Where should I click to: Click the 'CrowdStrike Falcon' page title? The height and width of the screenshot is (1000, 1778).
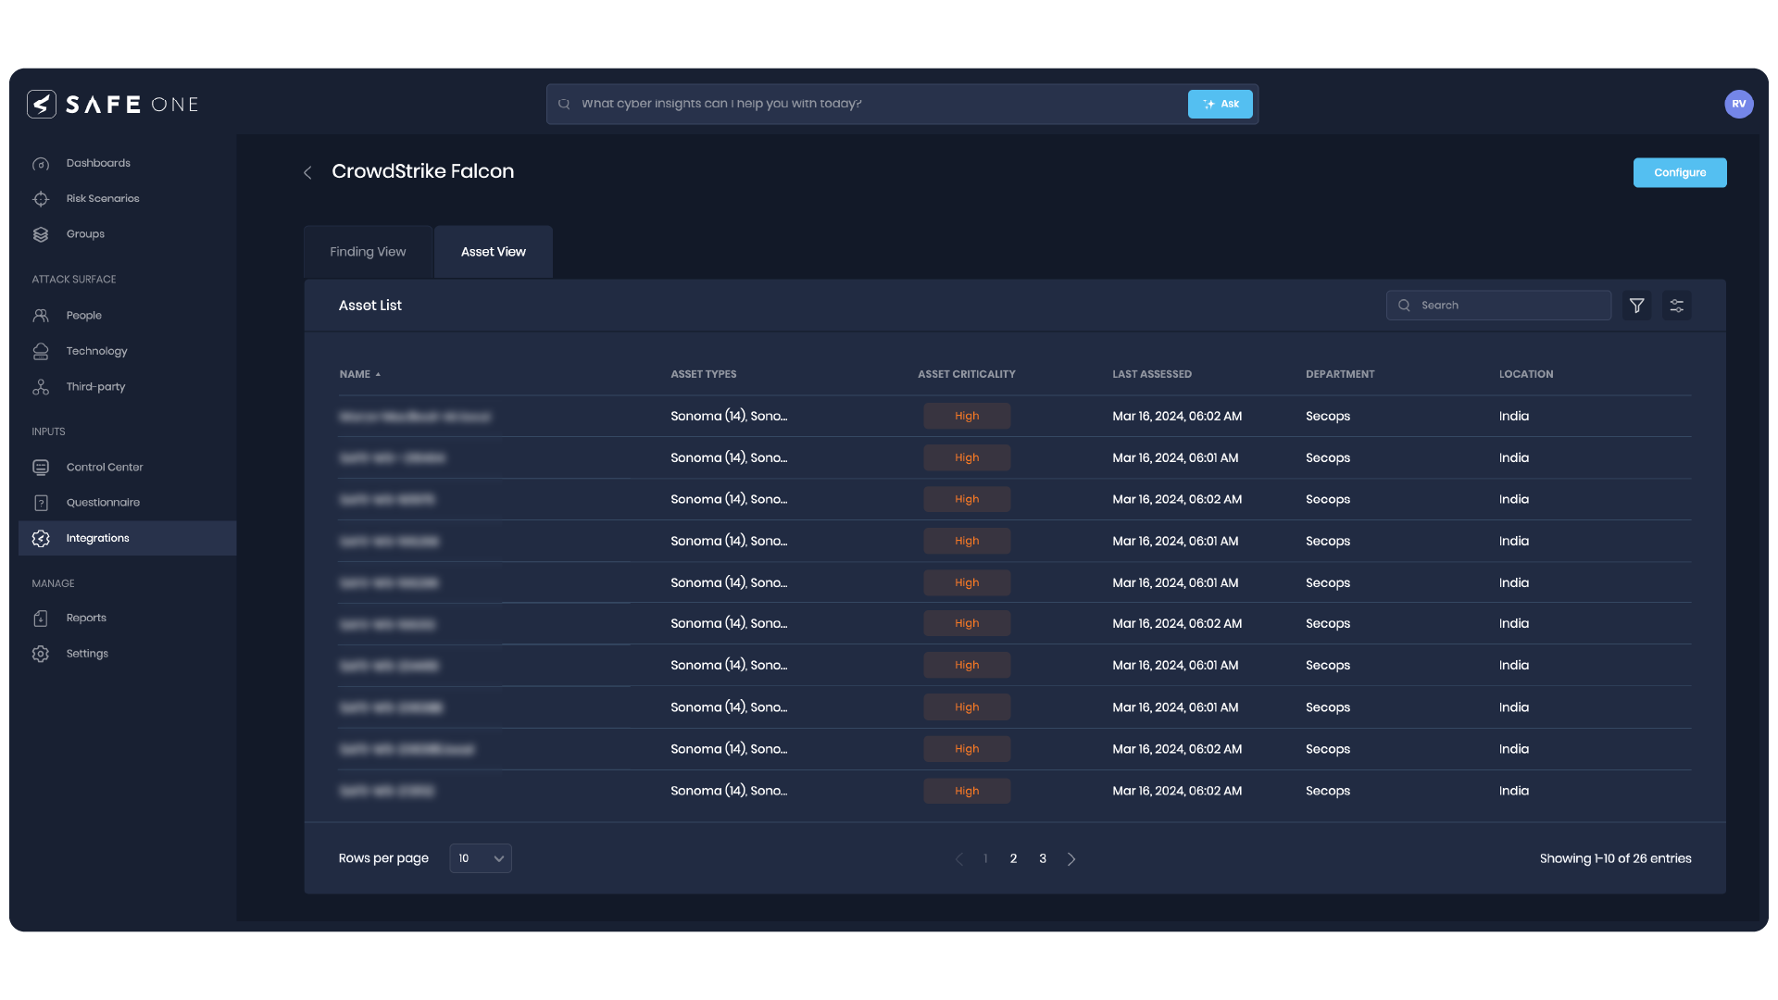[x=422, y=172]
